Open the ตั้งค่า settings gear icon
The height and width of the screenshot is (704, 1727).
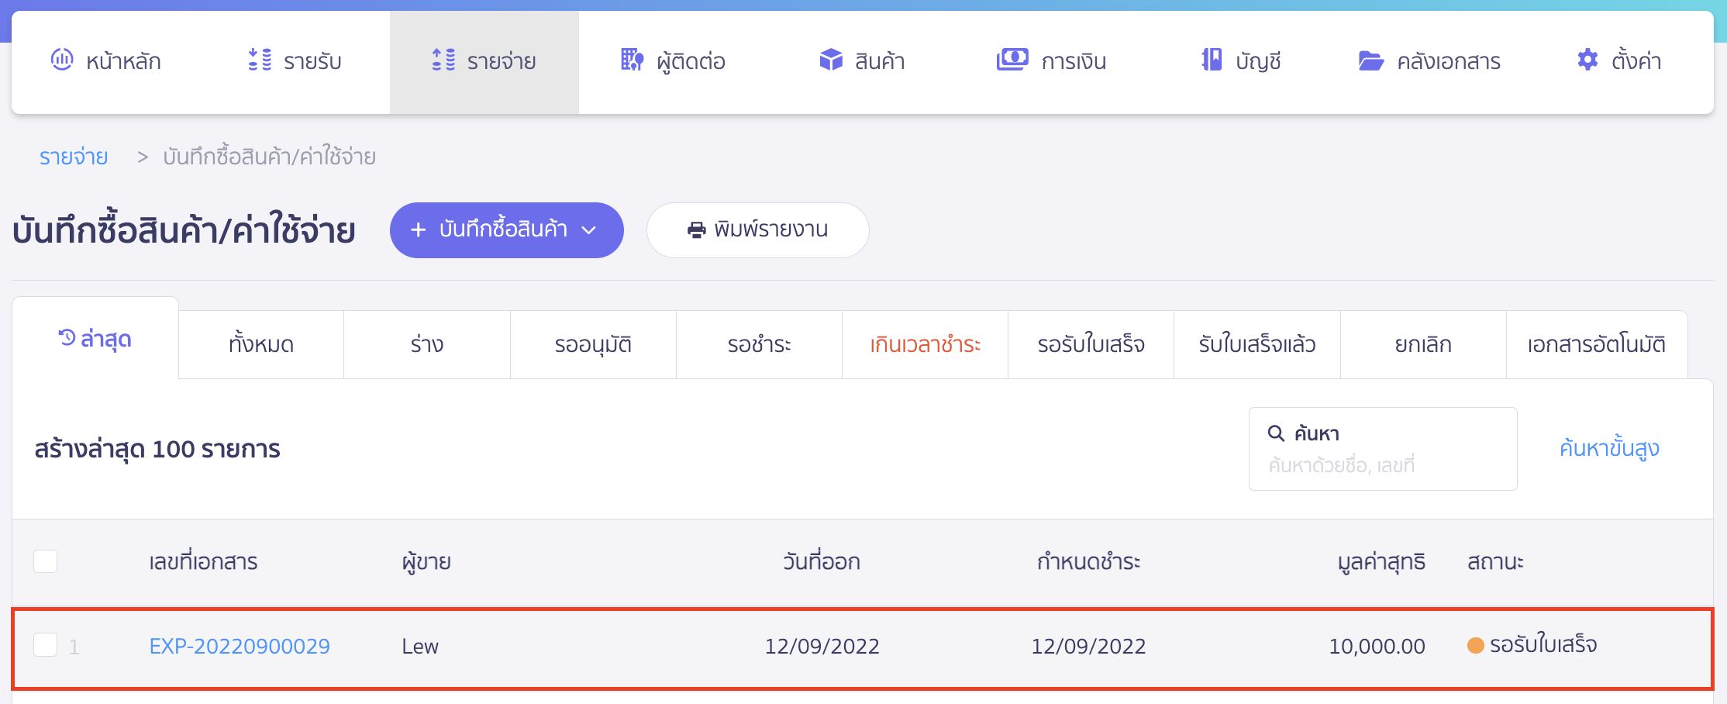point(1586,60)
